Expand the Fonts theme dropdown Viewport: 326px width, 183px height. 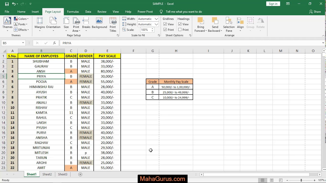[21, 24]
